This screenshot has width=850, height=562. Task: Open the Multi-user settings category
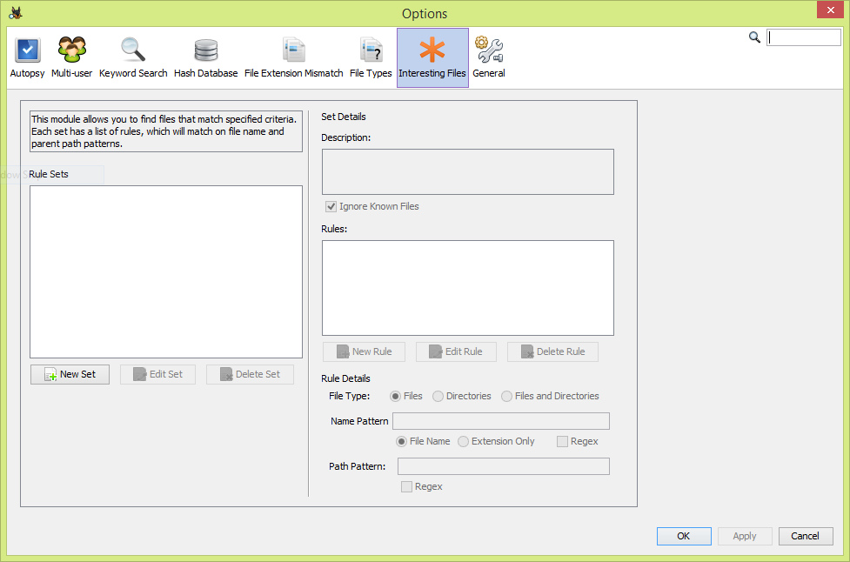pyautogui.click(x=71, y=57)
